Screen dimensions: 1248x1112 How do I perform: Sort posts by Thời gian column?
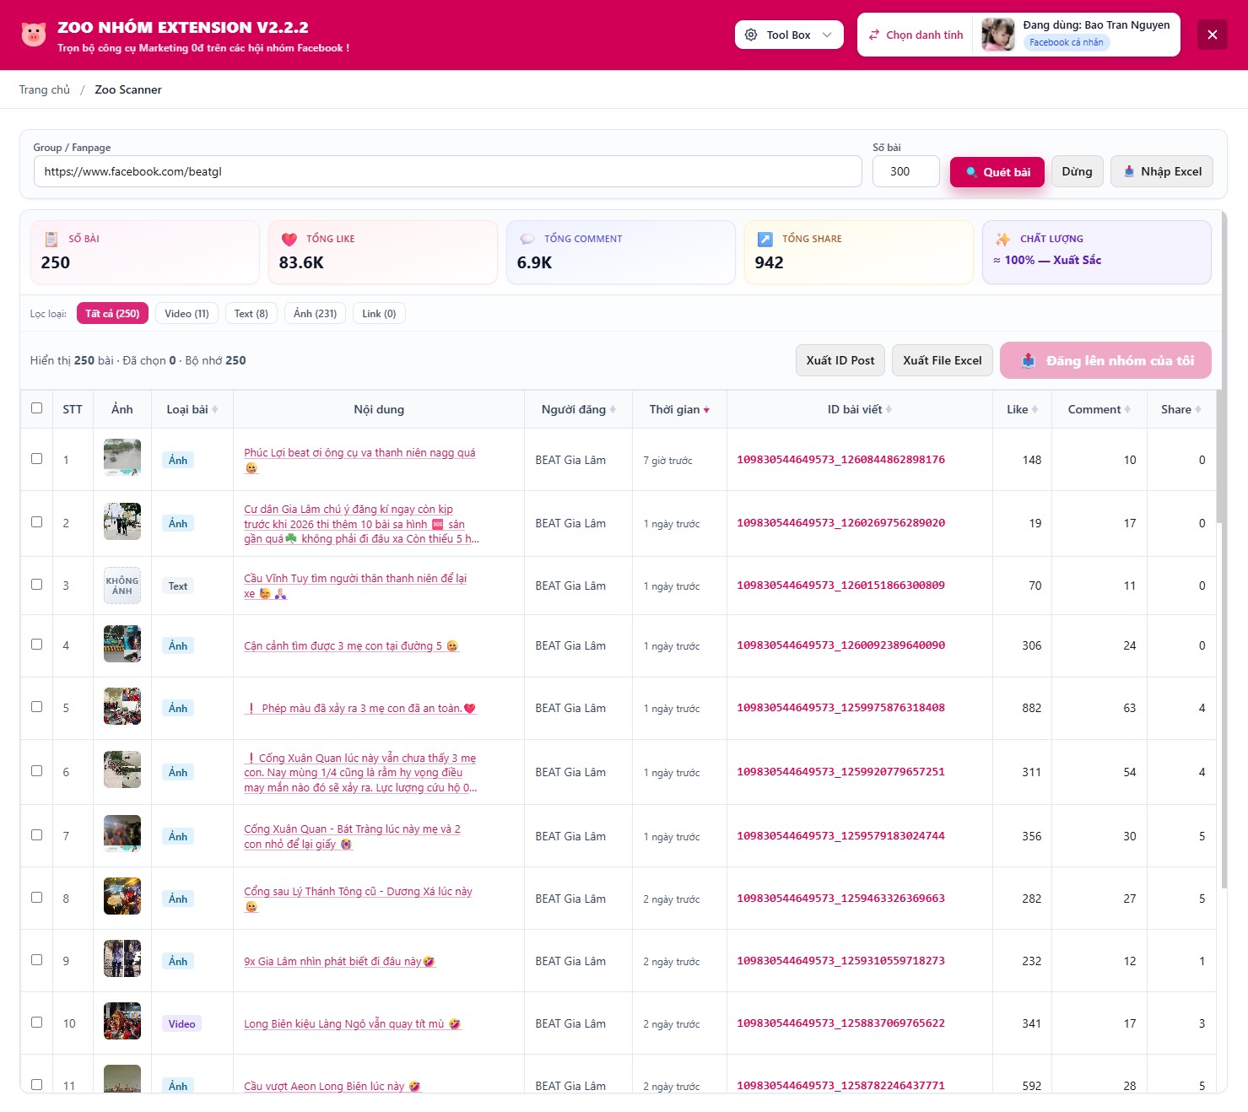(x=678, y=409)
